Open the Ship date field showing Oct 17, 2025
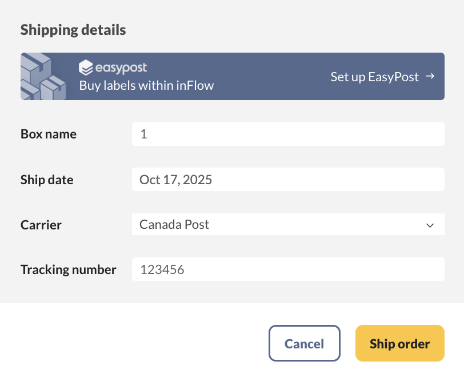The width and height of the screenshot is (464, 381). click(x=288, y=179)
